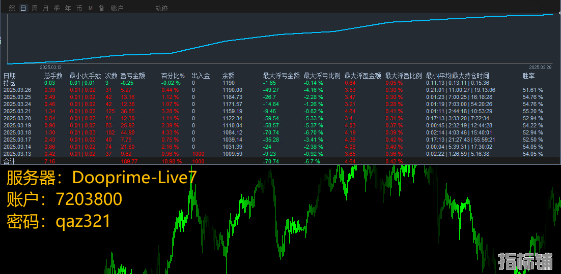
Task: Open the 备 notes tab
Action: [x=101, y=9]
